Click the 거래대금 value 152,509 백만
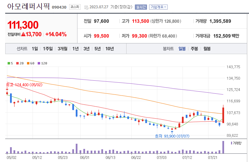Screen dimensions: 249x162 [226, 36]
